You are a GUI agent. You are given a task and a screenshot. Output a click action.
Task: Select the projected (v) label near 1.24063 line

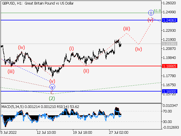150,20
